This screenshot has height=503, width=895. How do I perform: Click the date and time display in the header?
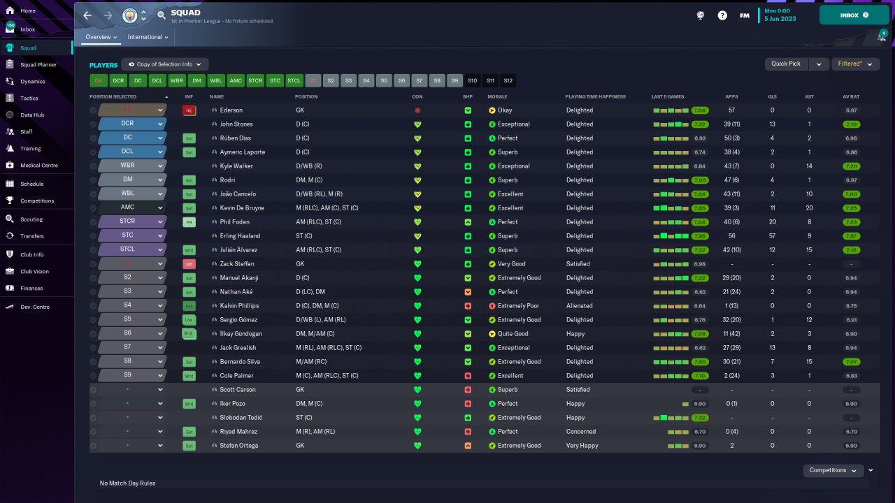point(780,15)
